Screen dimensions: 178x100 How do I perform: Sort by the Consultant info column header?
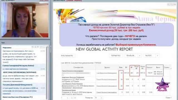click(x=78, y=67)
